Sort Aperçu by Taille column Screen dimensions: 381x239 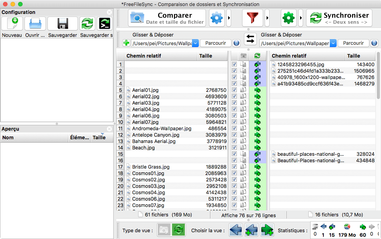click(102, 137)
